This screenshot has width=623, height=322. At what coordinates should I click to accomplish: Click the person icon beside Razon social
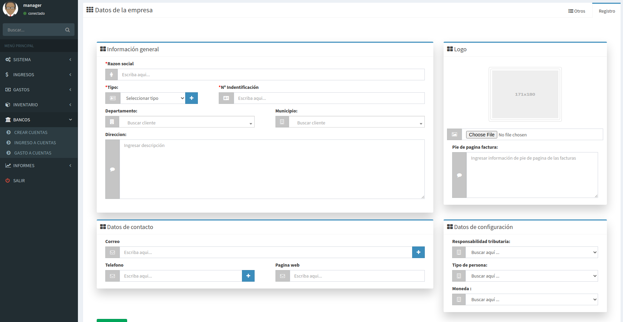pos(111,75)
